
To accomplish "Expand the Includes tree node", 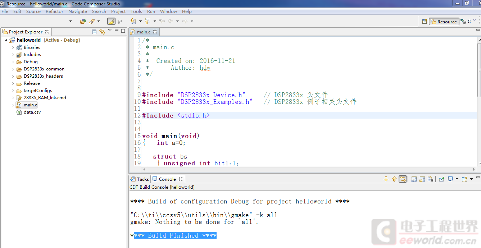I will tap(13, 55).
